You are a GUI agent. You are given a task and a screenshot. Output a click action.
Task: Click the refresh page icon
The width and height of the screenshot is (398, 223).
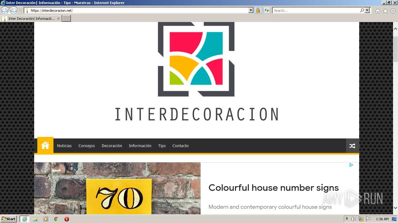(x=267, y=10)
